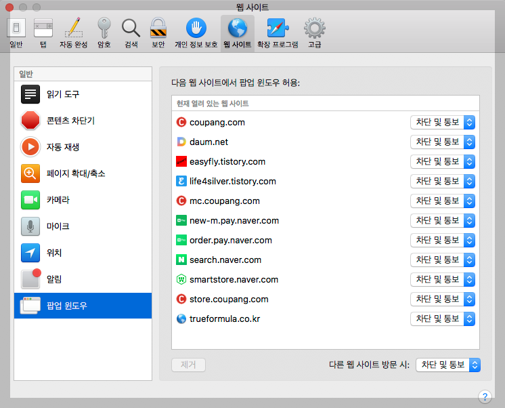Image resolution: width=505 pixels, height=408 pixels.
Task: Click the easyfly.tistory.com red favicon
Action: tap(181, 161)
